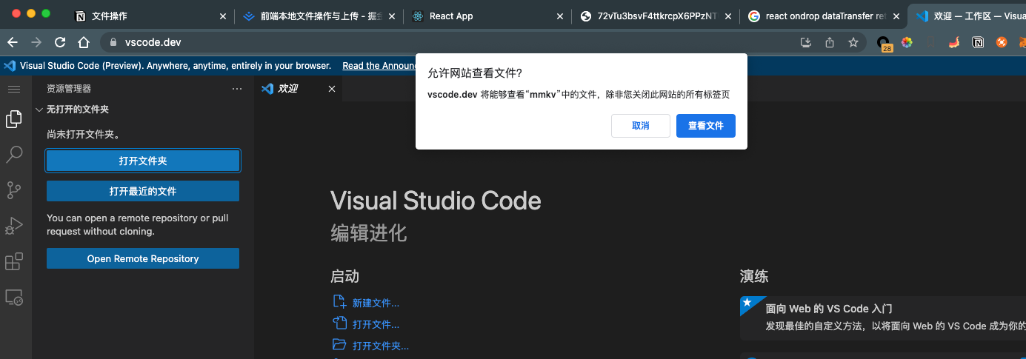Click the install app icon in address bar

pos(806,42)
